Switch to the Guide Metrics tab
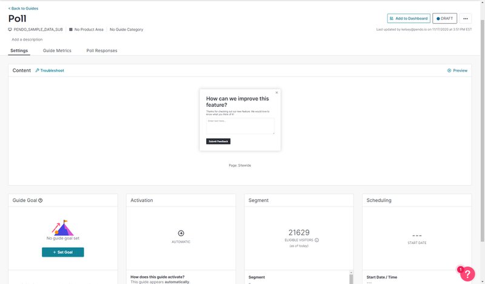This screenshot has height=284, width=485. click(57, 50)
